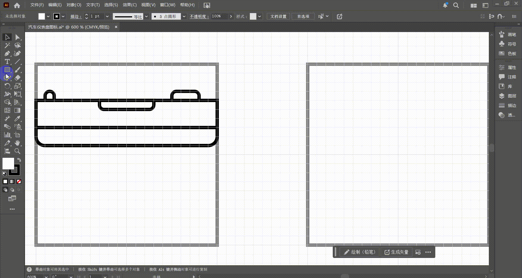Select the Gradient tool
This screenshot has height=278, width=522.
click(17, 110)
